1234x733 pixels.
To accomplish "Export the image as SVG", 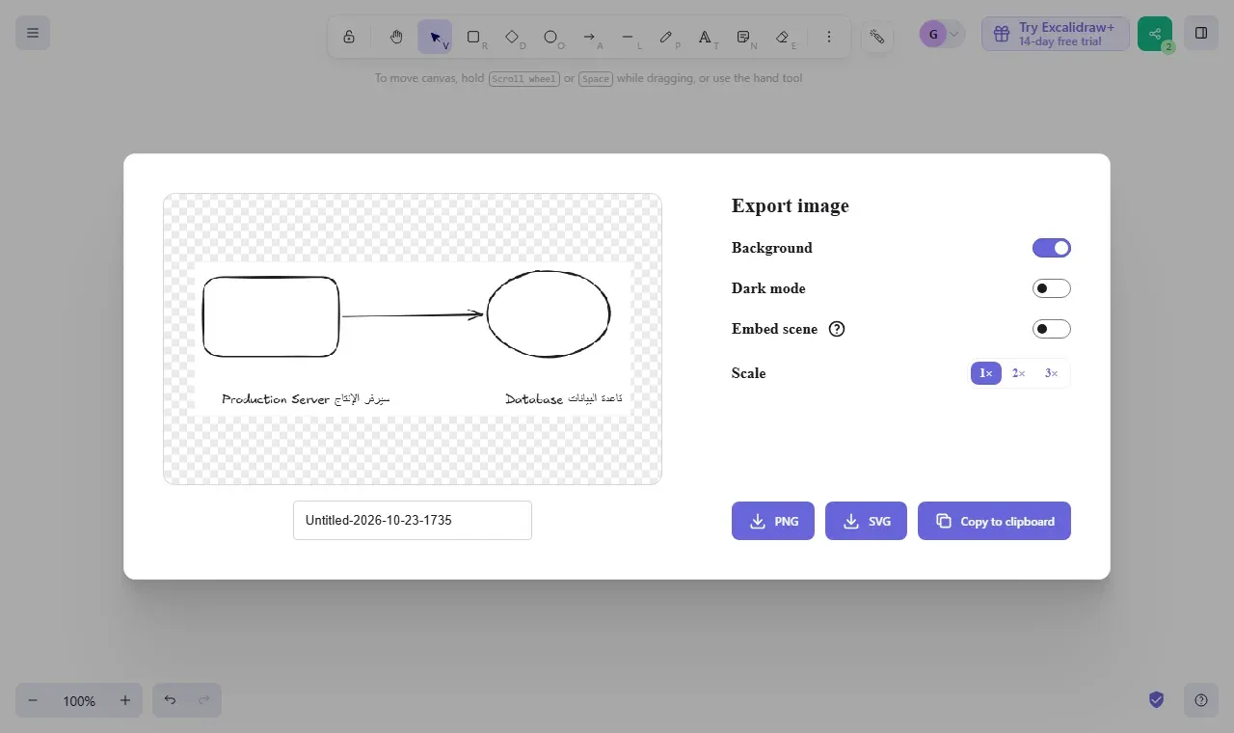I will pyautogui.click(x=866, y=521).
